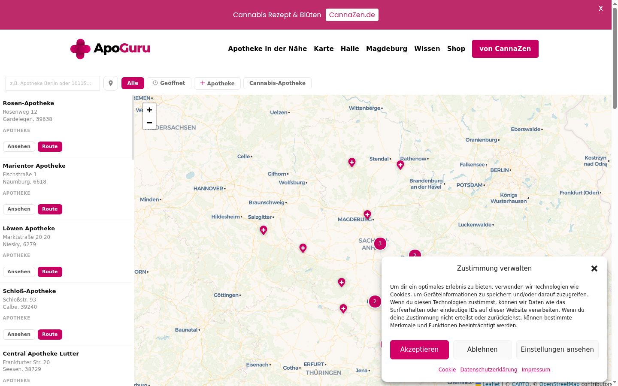Click the address Marktstraße 20 20
The image size is (618, 386).
[27, 237]
